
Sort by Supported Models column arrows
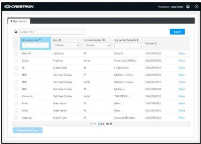click(137, 40)
